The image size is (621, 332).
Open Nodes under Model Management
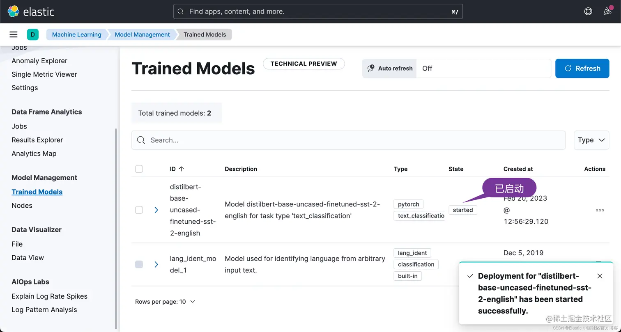point(22,206)
